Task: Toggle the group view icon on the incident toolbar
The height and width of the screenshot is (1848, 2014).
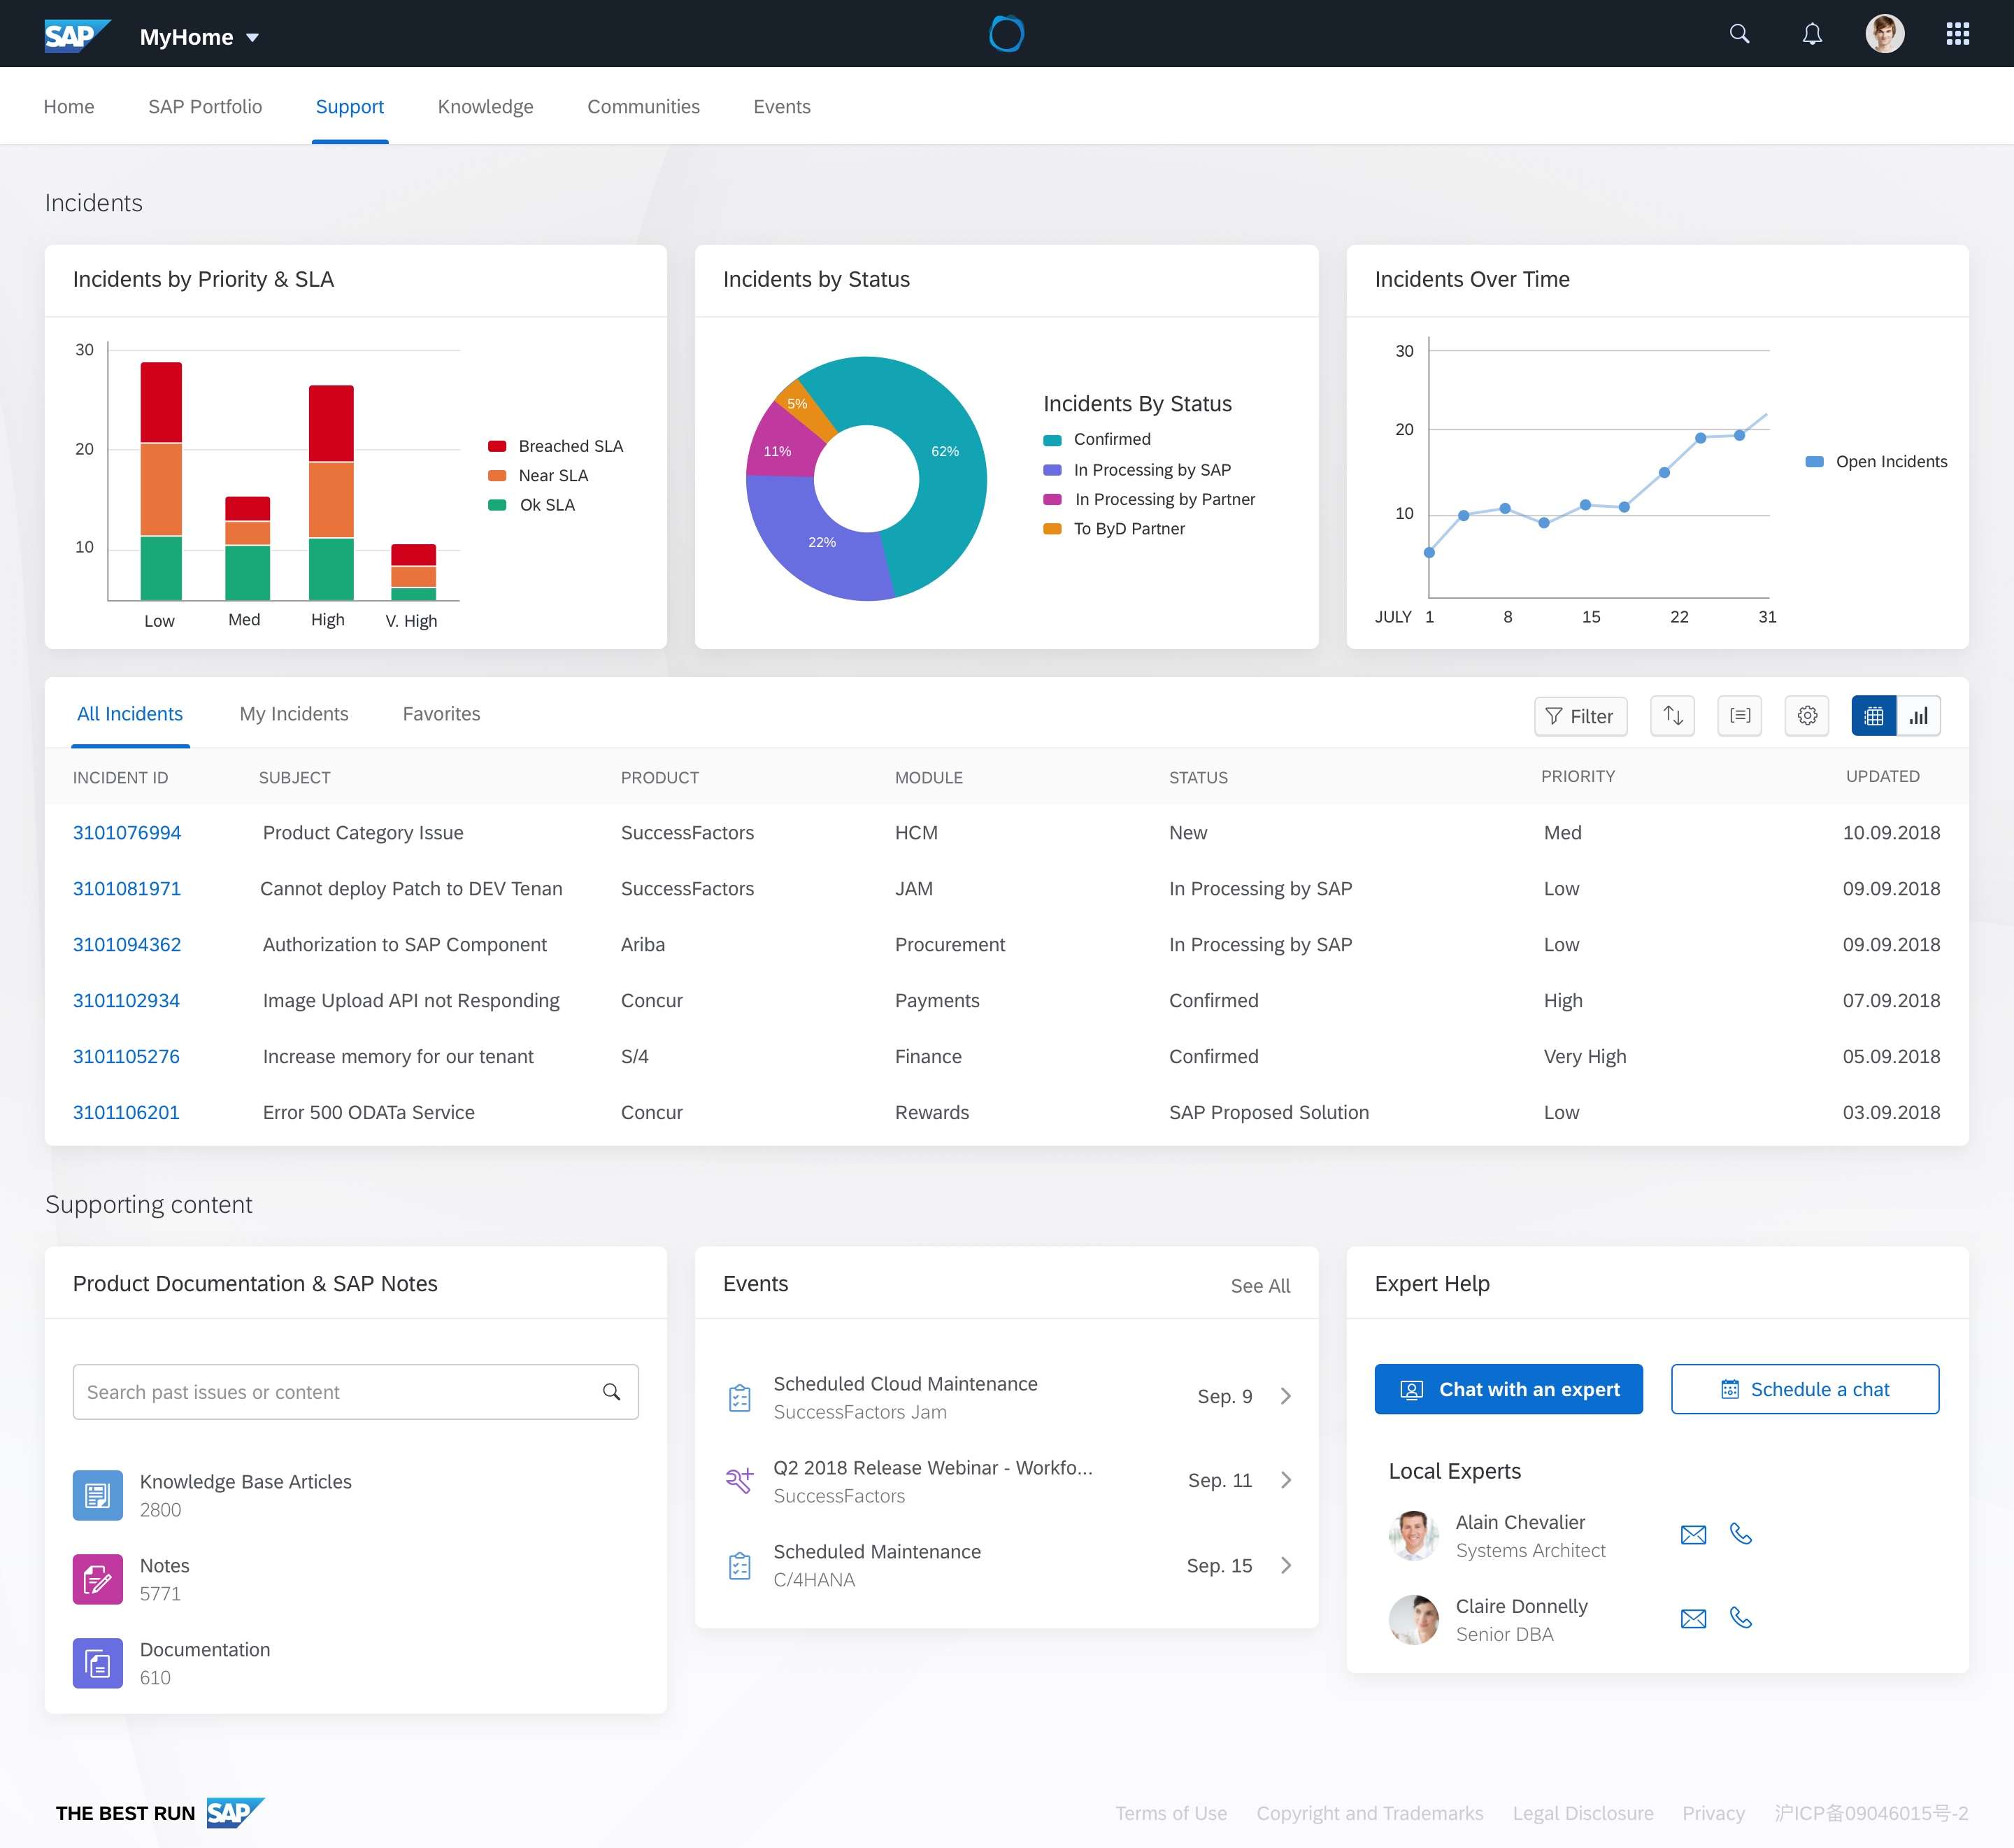Action: click(1739, 716)
